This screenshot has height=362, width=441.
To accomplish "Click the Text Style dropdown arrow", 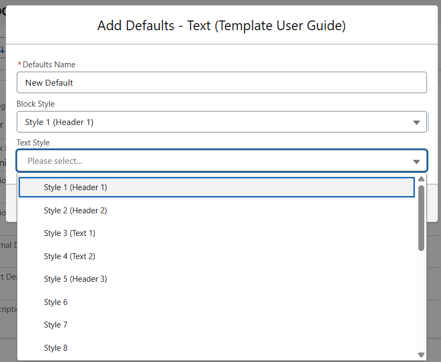I will pyautogui.click(x=416, y=161).
